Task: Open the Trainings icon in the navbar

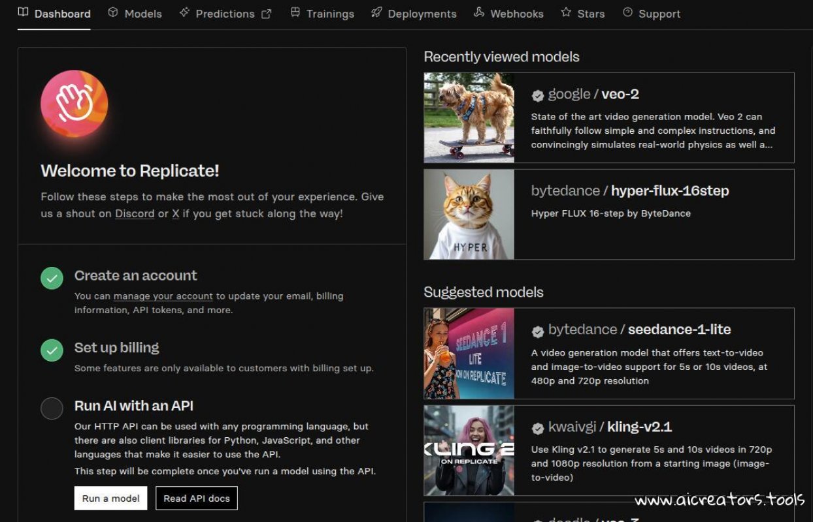Action: pyautogui.click(x=296, y=13)
